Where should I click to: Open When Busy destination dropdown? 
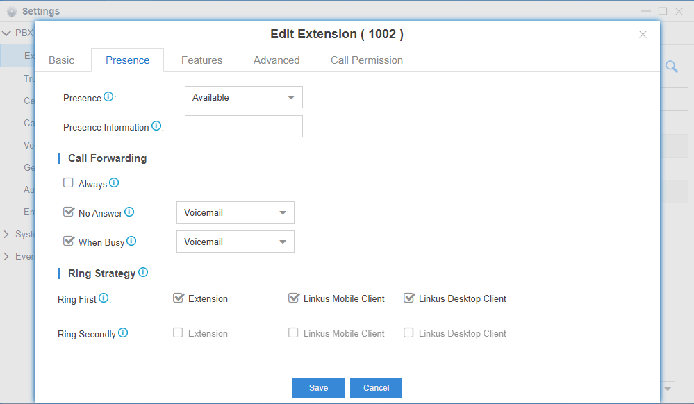pyautogui.click(x=235, y=242)
